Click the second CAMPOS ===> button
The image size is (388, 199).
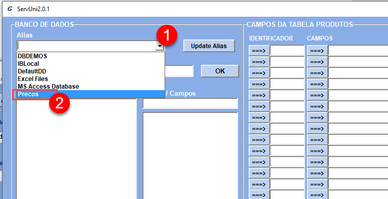coord(317,62)
